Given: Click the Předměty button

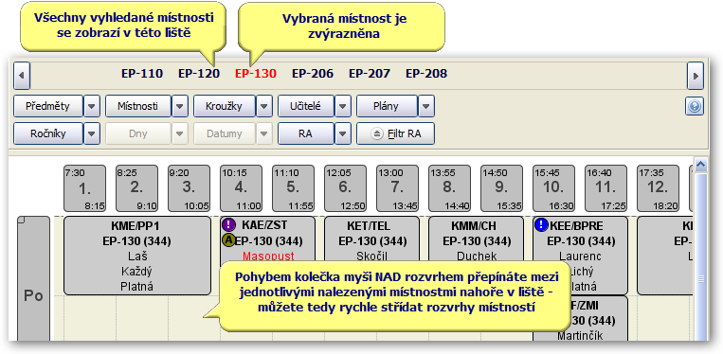Looking at the screenshot, I should tap(48, 106).
